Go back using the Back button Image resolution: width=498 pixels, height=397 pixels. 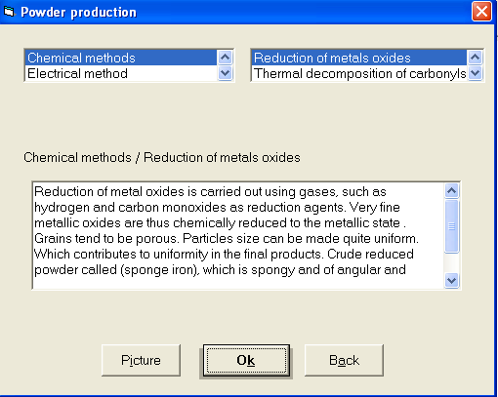(344, 360)
